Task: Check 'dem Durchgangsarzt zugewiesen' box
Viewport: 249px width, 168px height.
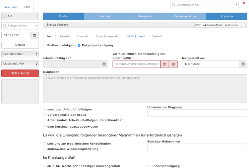Action: pyautogui.click(x=44, y=127)
